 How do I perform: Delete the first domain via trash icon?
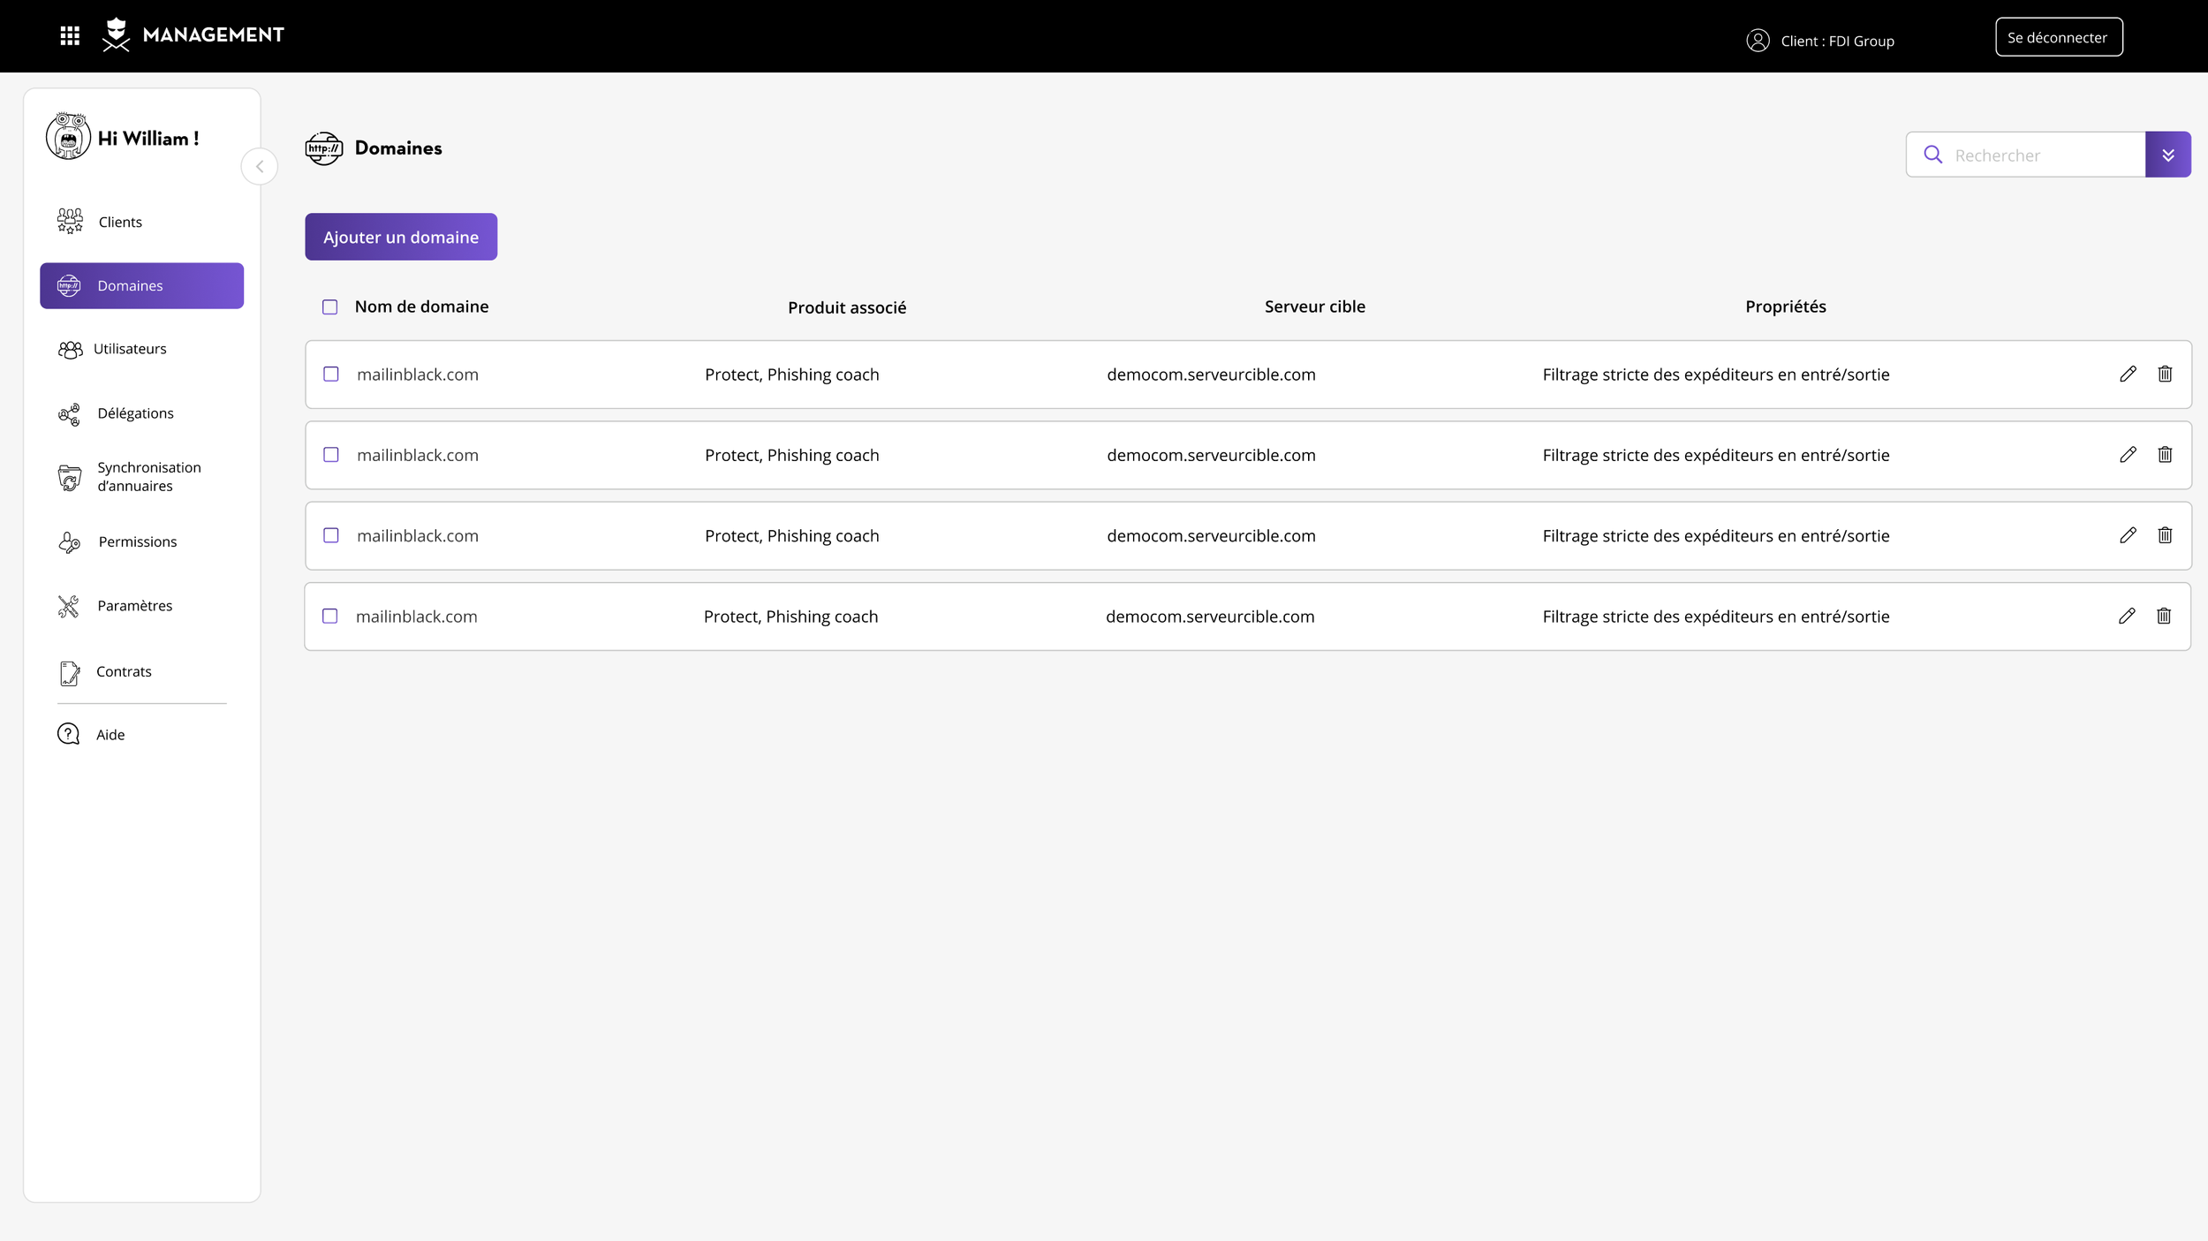(x=2165, y=374)
